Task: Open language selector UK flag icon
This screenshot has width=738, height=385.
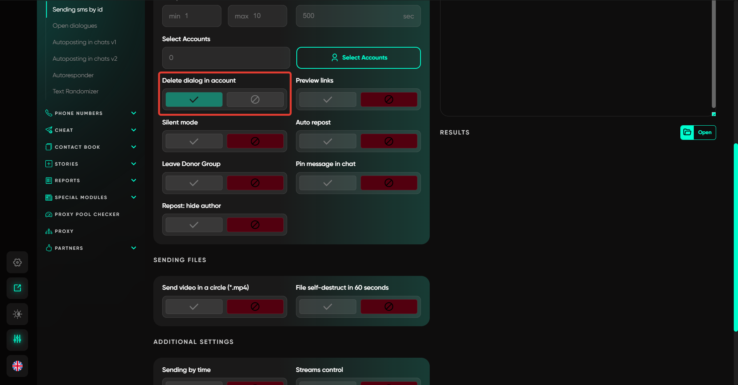Action: 17,366
